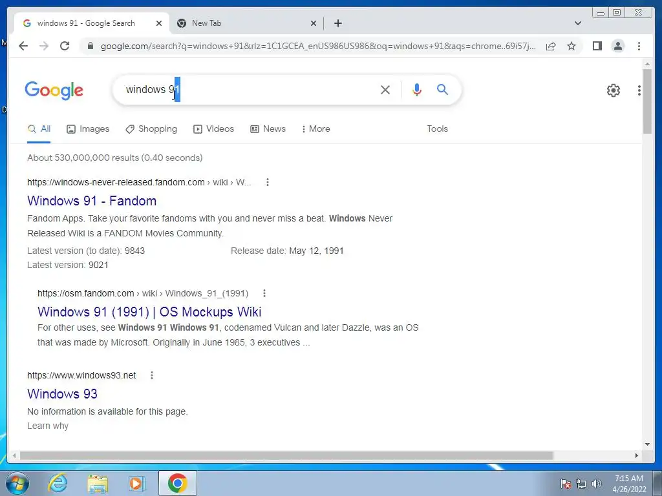Open the taskbar clock showing 7:15 AM
Screen dimensions: 662x496
629,484
